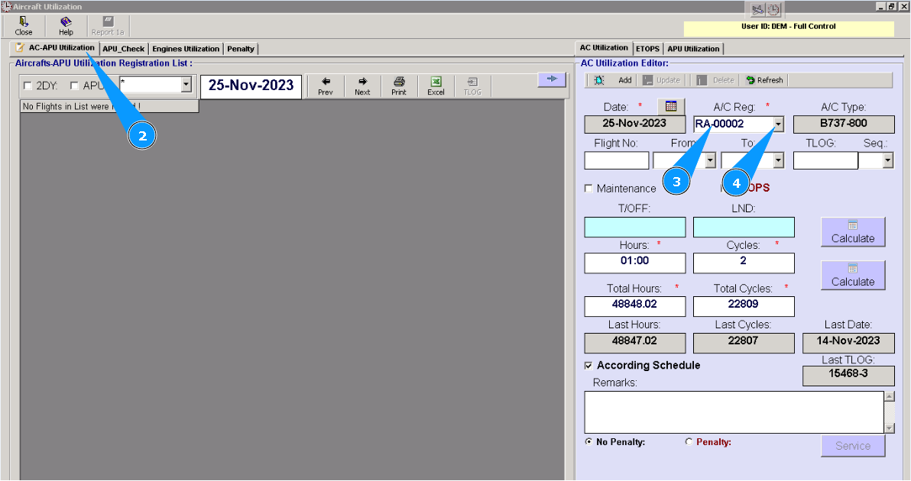The width and height of the screenshot is (911, 481).
Task: Select the No Penalty radio button
Action: coord(589,442)
